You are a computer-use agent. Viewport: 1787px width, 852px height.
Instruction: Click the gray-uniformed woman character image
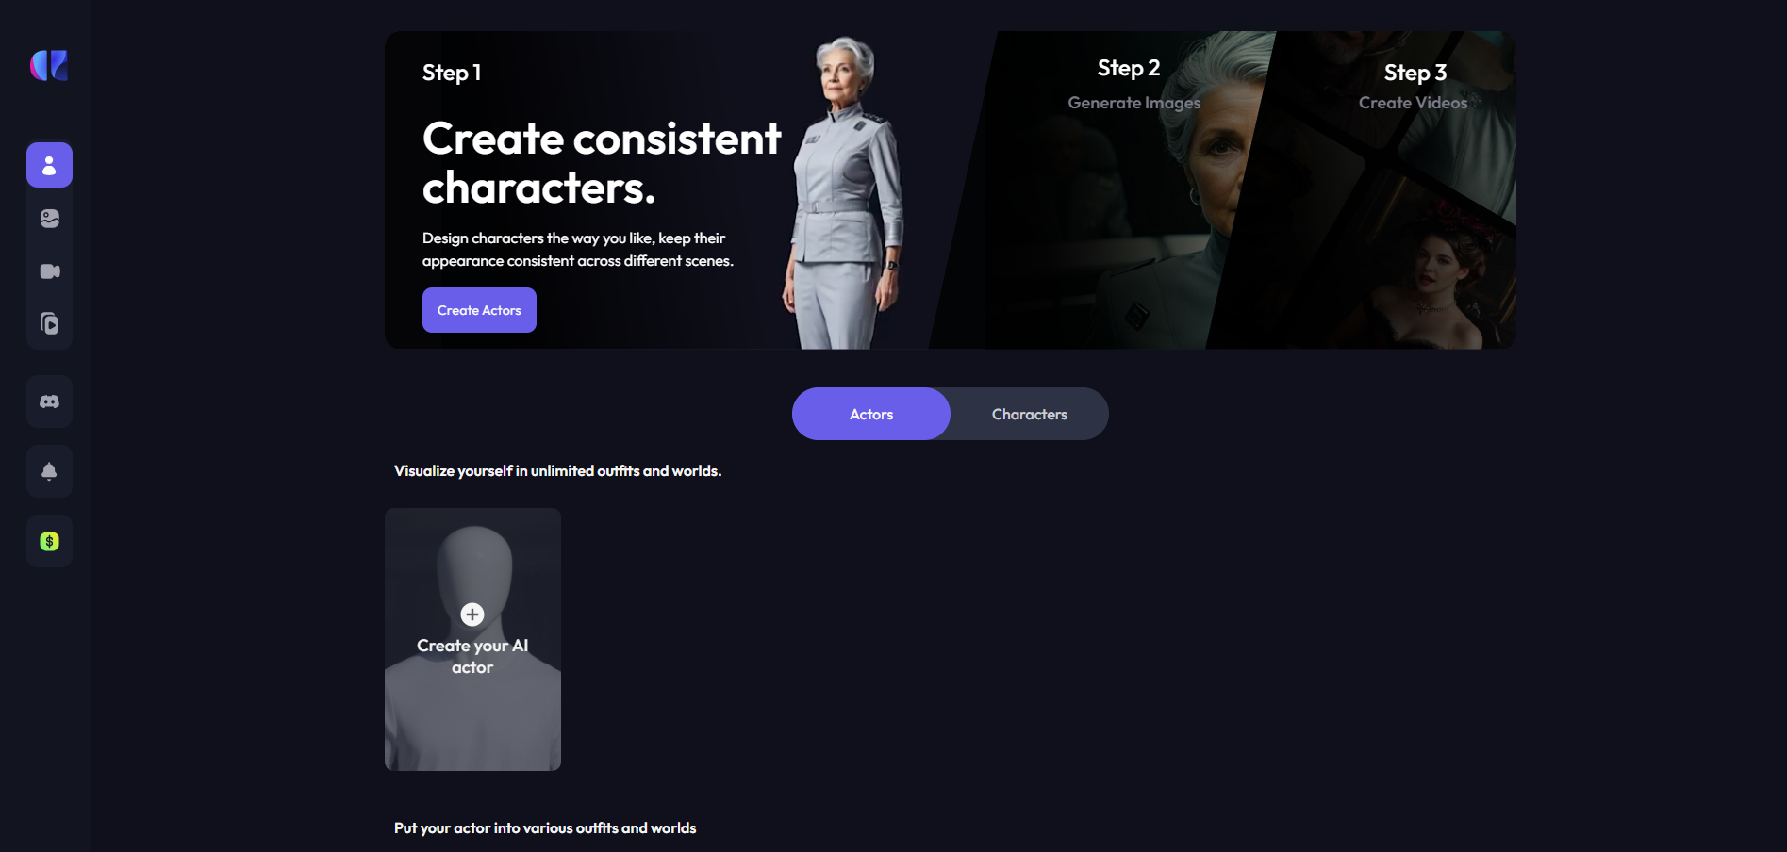[846, 192]
